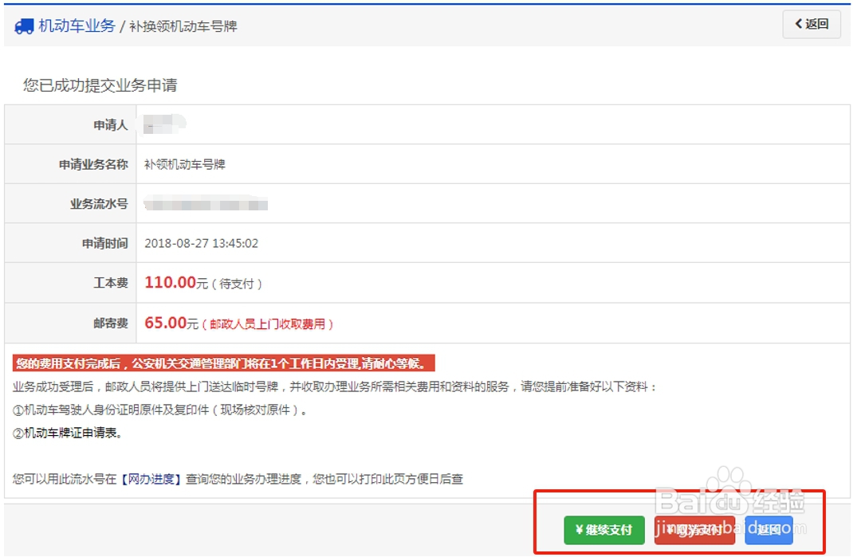The height and width of the screenshot is (557, 853).
Task: Click the blue 返回 button at the bottom
Action: 768,530
